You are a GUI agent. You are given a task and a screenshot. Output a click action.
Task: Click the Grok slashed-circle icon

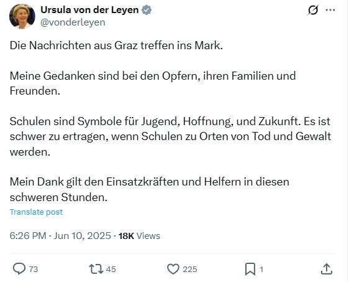coord(313,10)
